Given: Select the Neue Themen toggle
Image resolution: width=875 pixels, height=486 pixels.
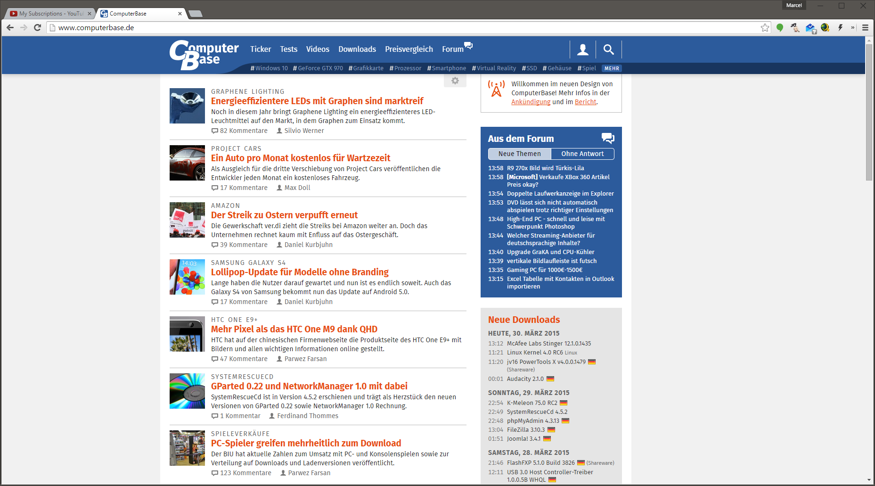Looking at the screenshot, I should point(520,154).
